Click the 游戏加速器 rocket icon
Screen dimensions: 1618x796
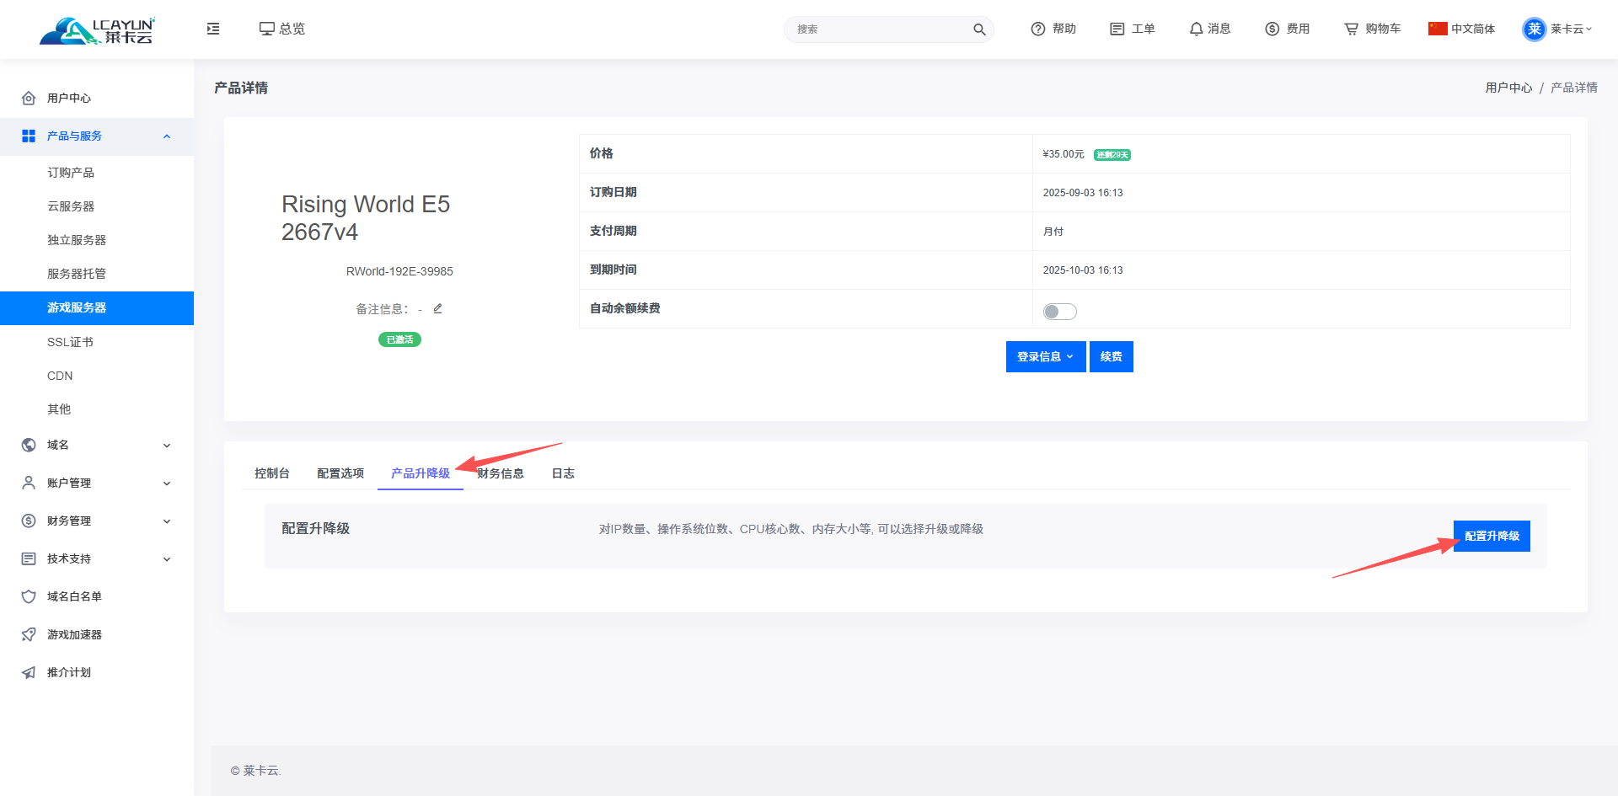coord(29,634)
